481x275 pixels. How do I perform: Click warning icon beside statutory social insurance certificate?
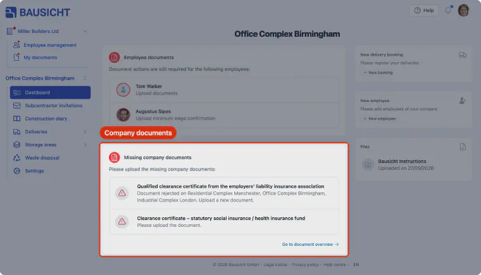click(122, 221)
